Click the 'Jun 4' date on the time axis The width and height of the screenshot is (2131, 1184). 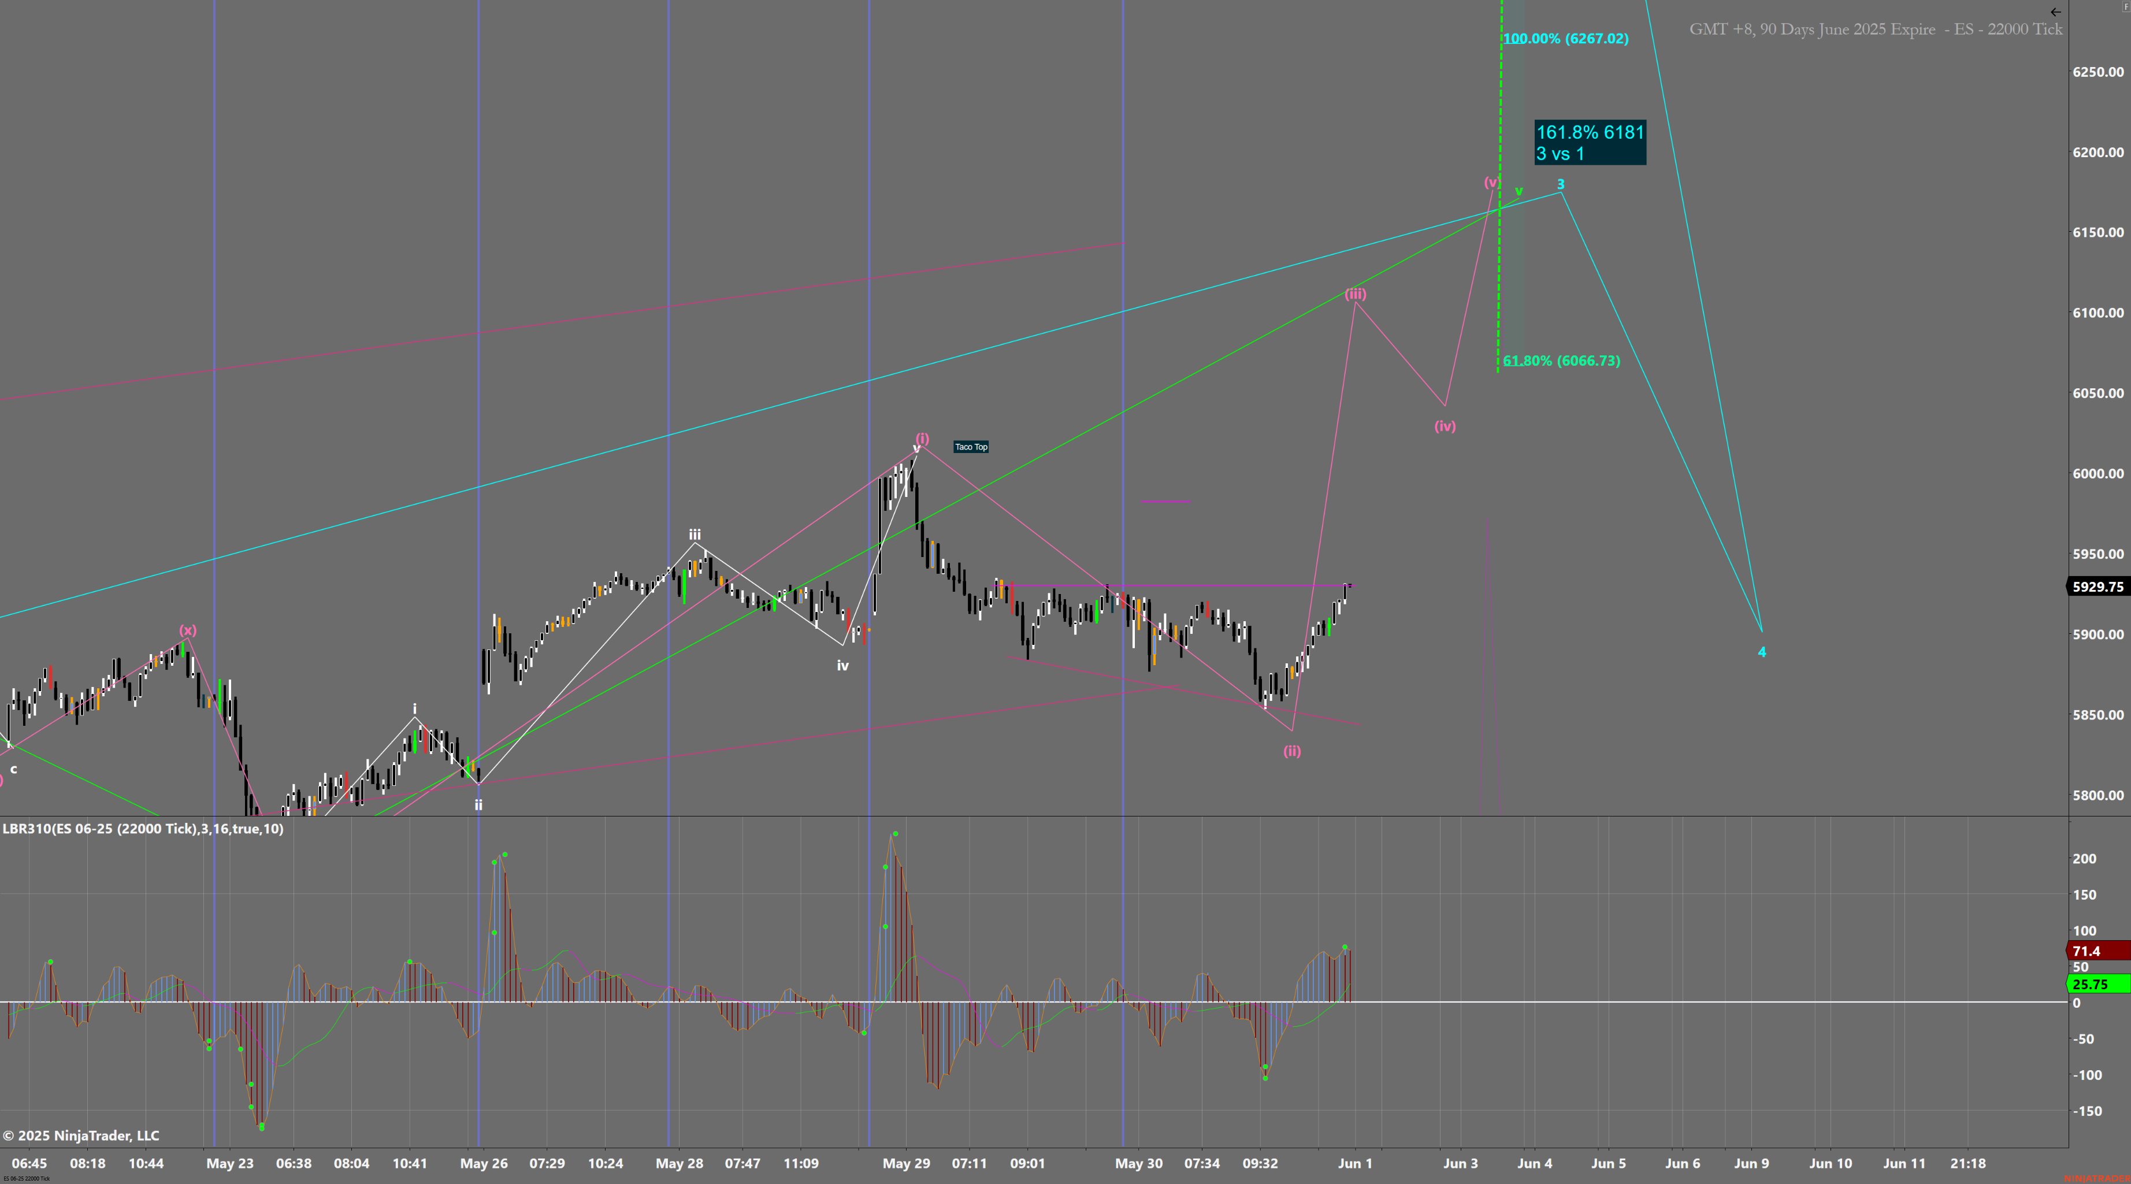point(1535,1163)
